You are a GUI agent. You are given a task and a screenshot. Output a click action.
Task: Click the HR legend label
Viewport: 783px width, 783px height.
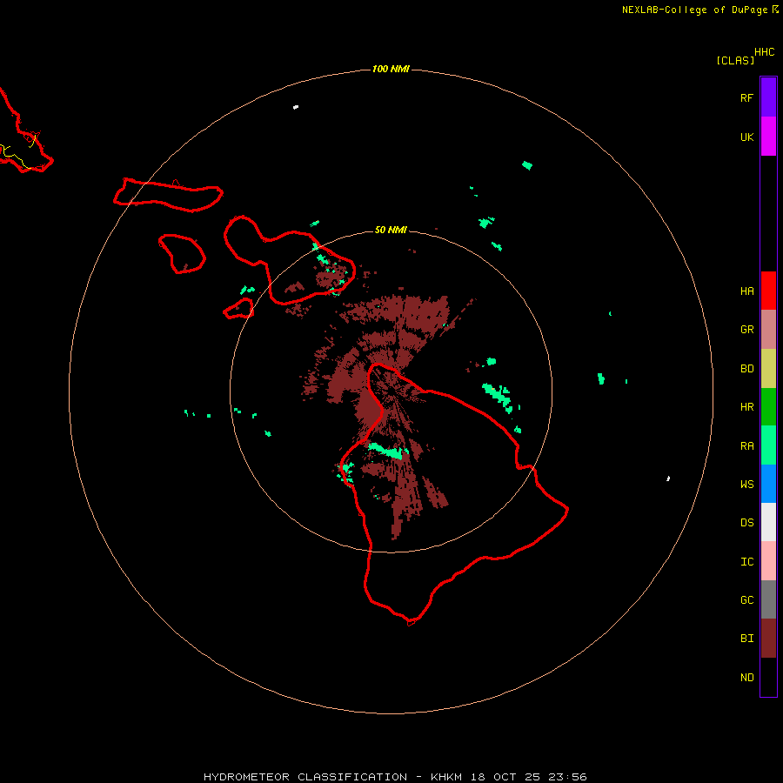coord(746,407)
